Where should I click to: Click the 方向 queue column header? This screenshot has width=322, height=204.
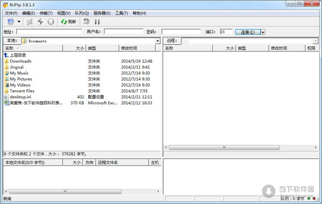point(89,163)
